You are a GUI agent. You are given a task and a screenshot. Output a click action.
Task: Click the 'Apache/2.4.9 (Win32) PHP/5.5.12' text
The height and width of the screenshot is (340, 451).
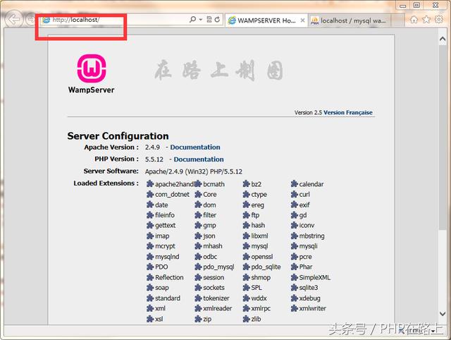coord(194,171)
